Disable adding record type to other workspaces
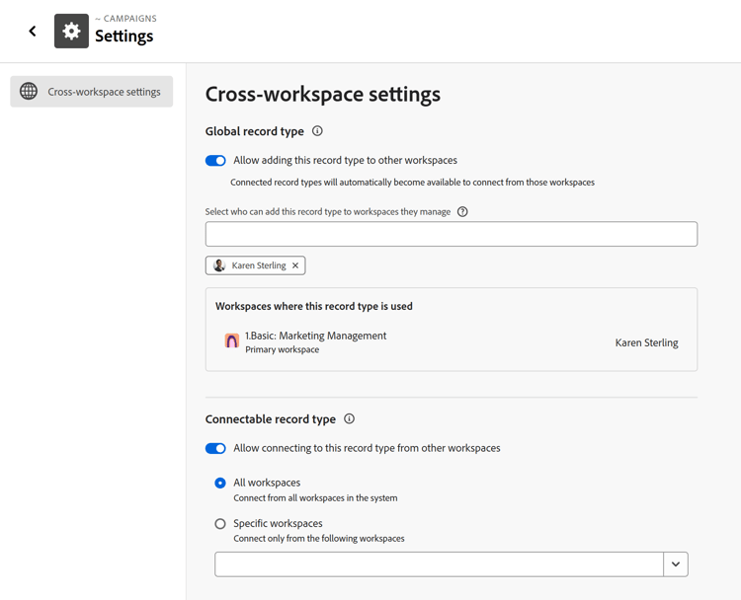This screenshot has height=600, width=741. pos(215,161)
